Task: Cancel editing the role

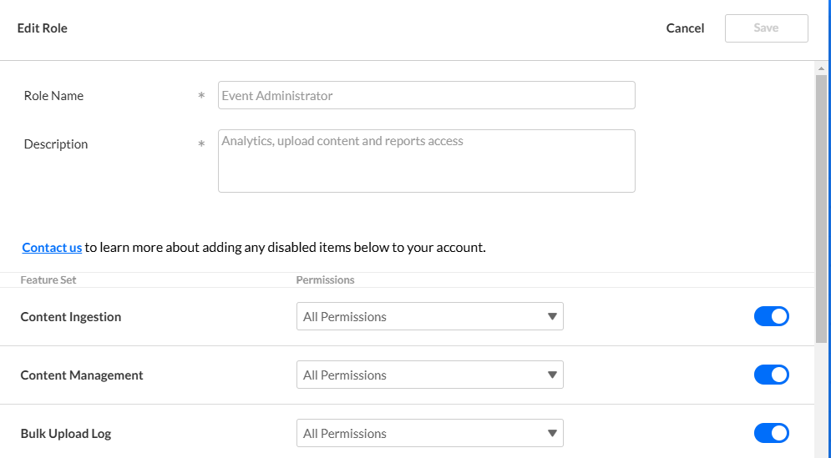Action: point(685,28)
